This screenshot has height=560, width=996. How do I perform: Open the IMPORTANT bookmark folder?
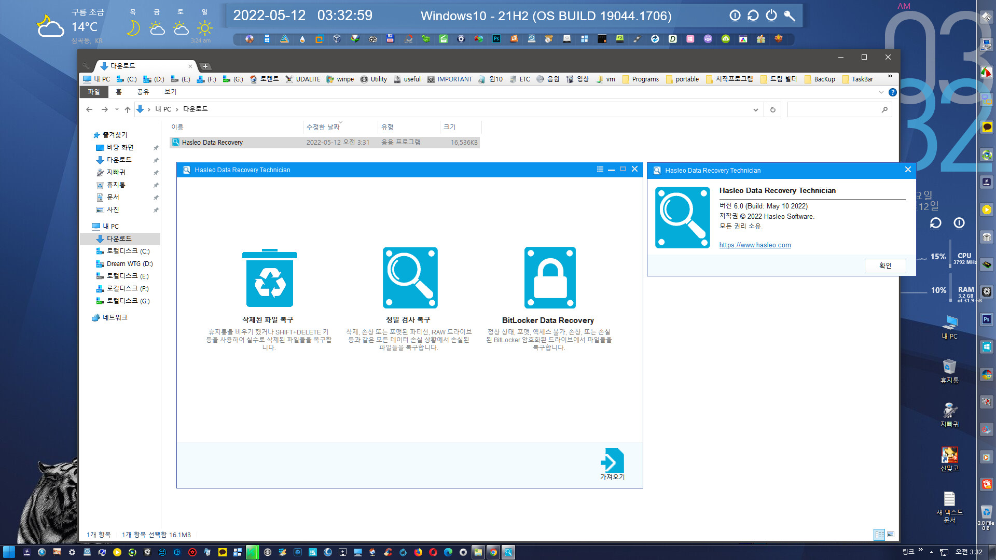[x=449, y=79]
